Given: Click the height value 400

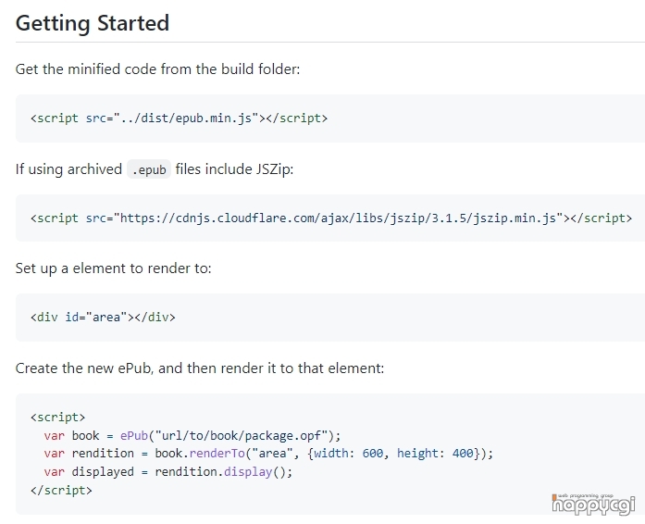Looking at the screenshot, I should pos(463,454).
